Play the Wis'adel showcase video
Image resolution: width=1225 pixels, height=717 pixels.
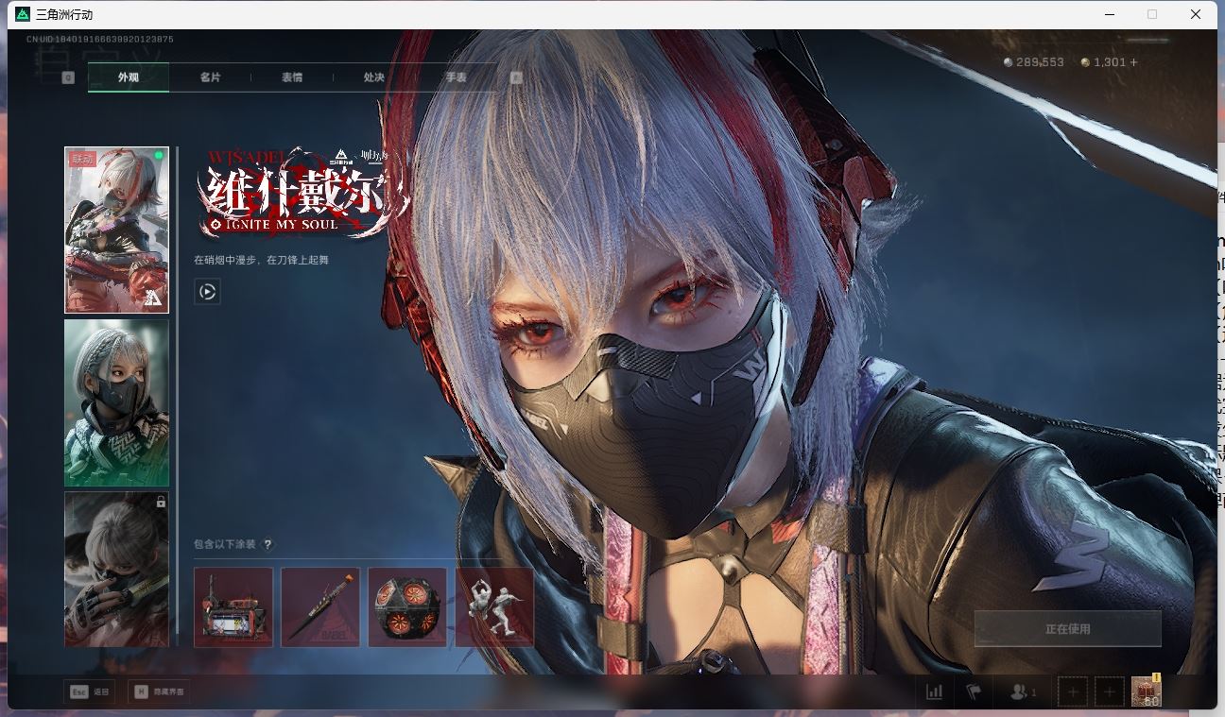[207, 291]
